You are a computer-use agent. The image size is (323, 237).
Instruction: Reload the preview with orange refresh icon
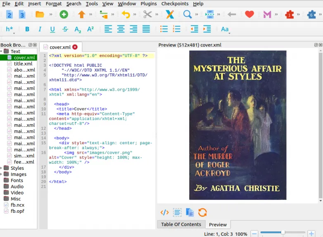click(202, 212)
